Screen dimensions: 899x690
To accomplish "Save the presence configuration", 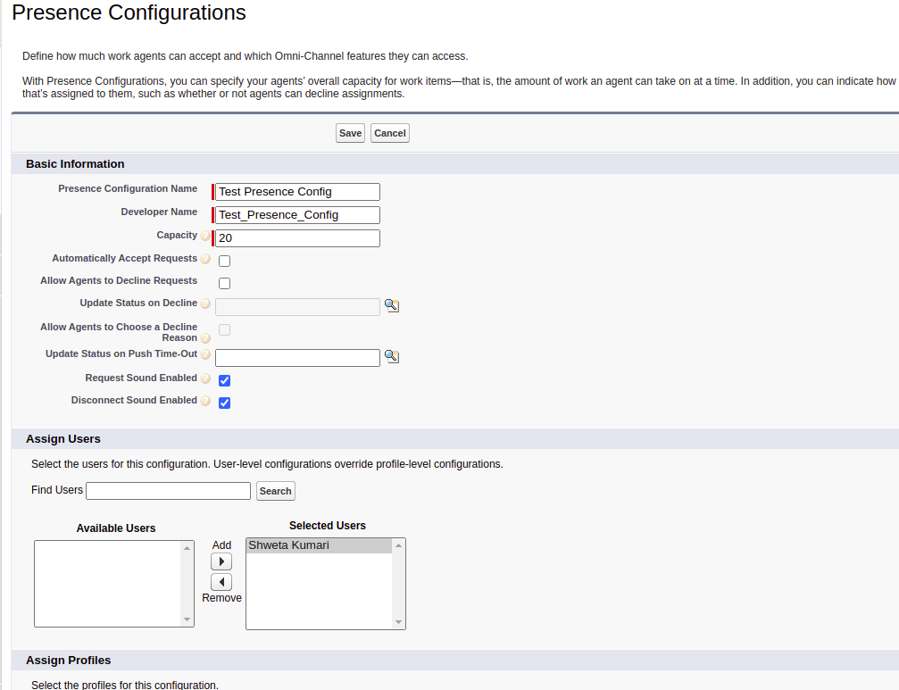I will (x=350, y=133).
